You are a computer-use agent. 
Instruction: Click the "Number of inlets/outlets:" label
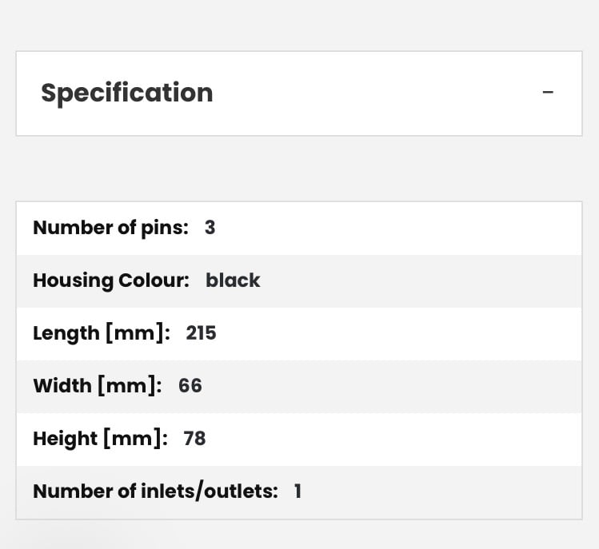pyautogui.click(x=155, y=491)
